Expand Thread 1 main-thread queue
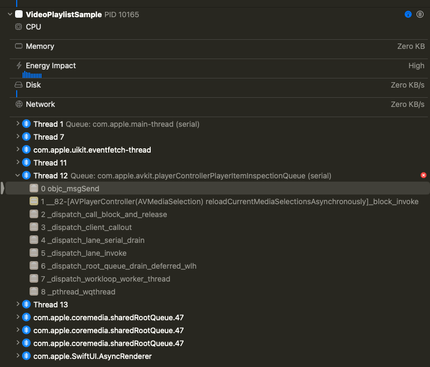The width and height of the screenshot is (430, 367). [x=18, y=124]
